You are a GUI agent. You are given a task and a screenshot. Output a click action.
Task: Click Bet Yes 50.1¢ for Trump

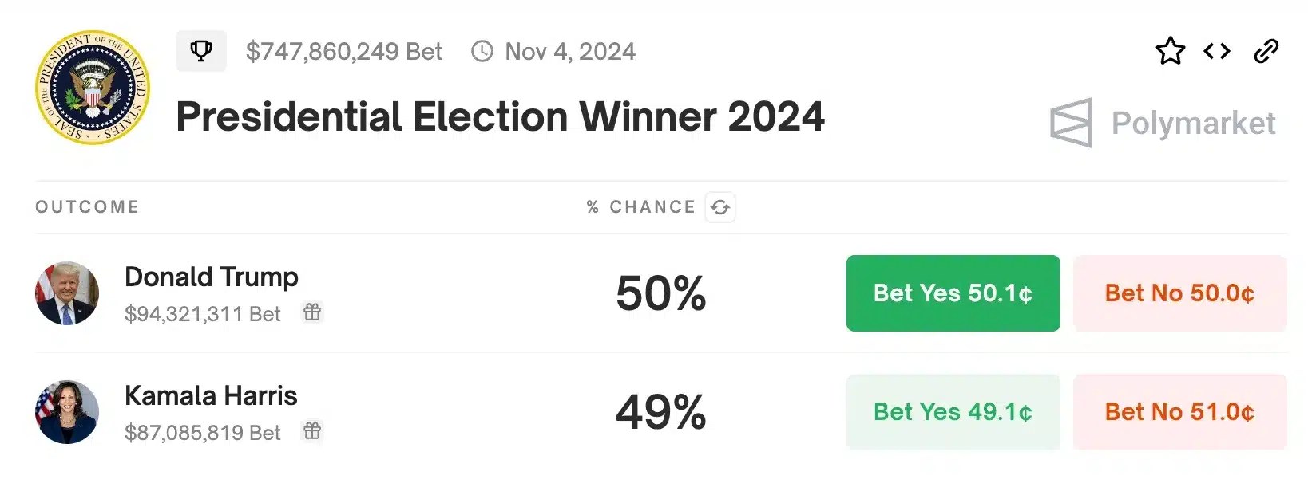(953, 293)
